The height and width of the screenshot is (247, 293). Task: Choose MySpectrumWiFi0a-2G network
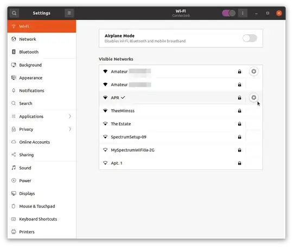(x=181, y=150)
